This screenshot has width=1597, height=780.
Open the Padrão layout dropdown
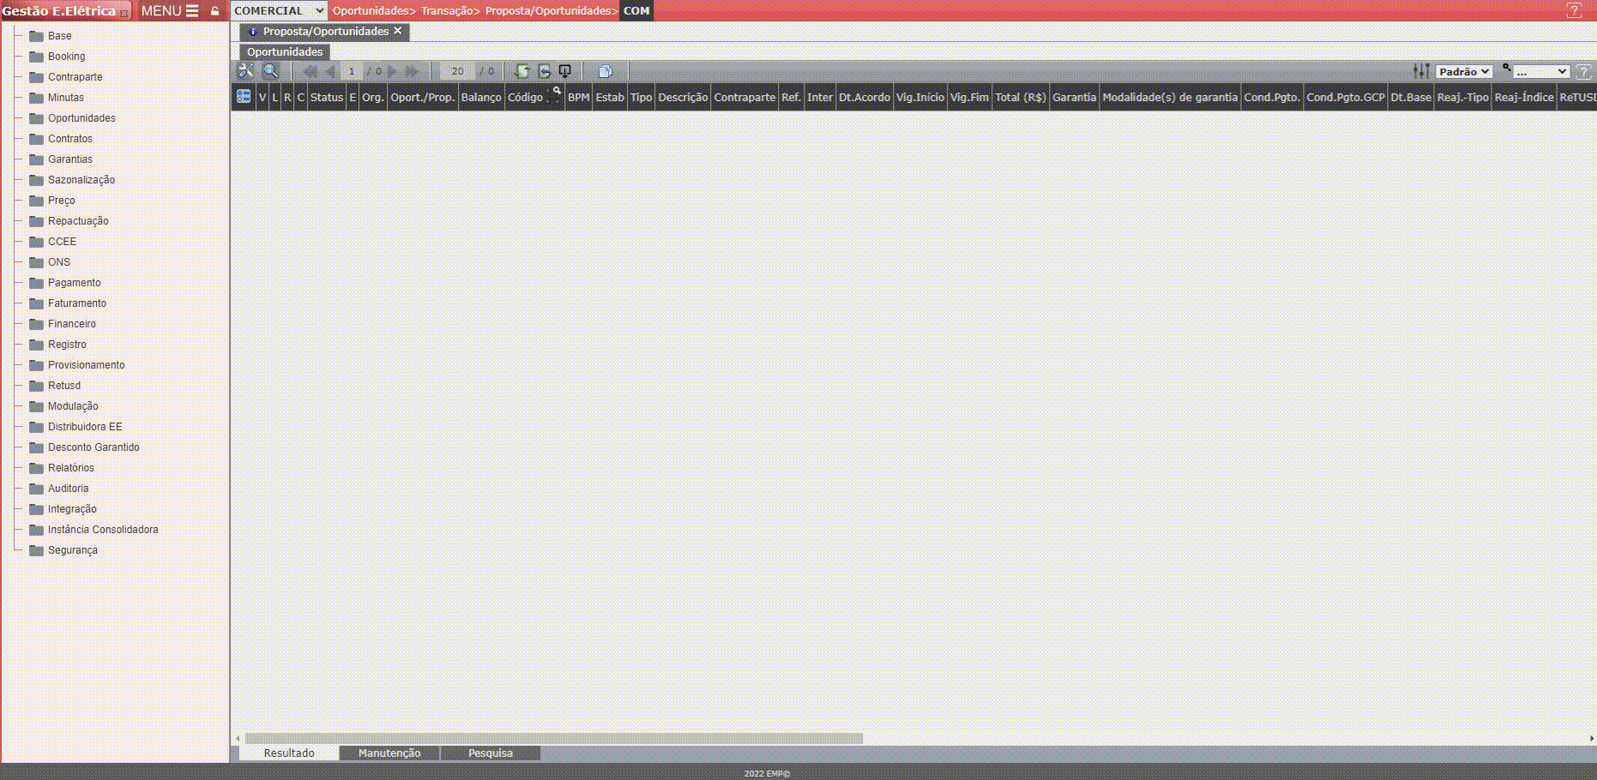(x=1464, y=72)
